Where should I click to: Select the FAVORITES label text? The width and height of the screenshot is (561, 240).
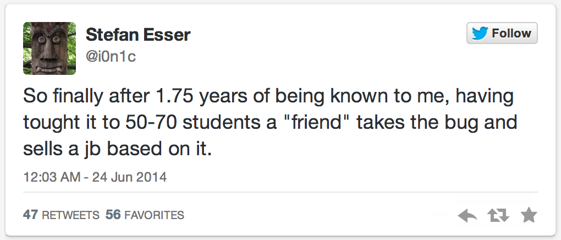154,215
